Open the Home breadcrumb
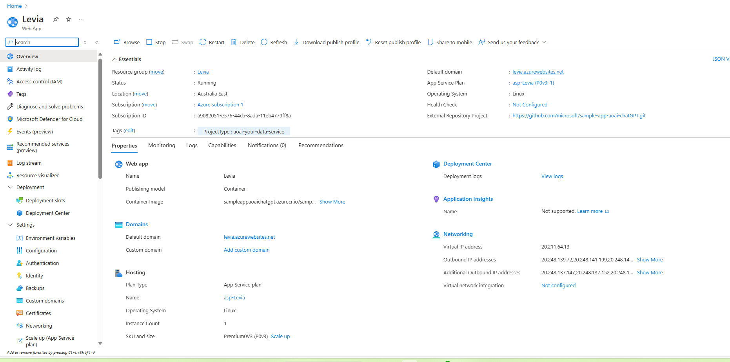This screenshot has height=362, width=730. (x=15, y=6)
